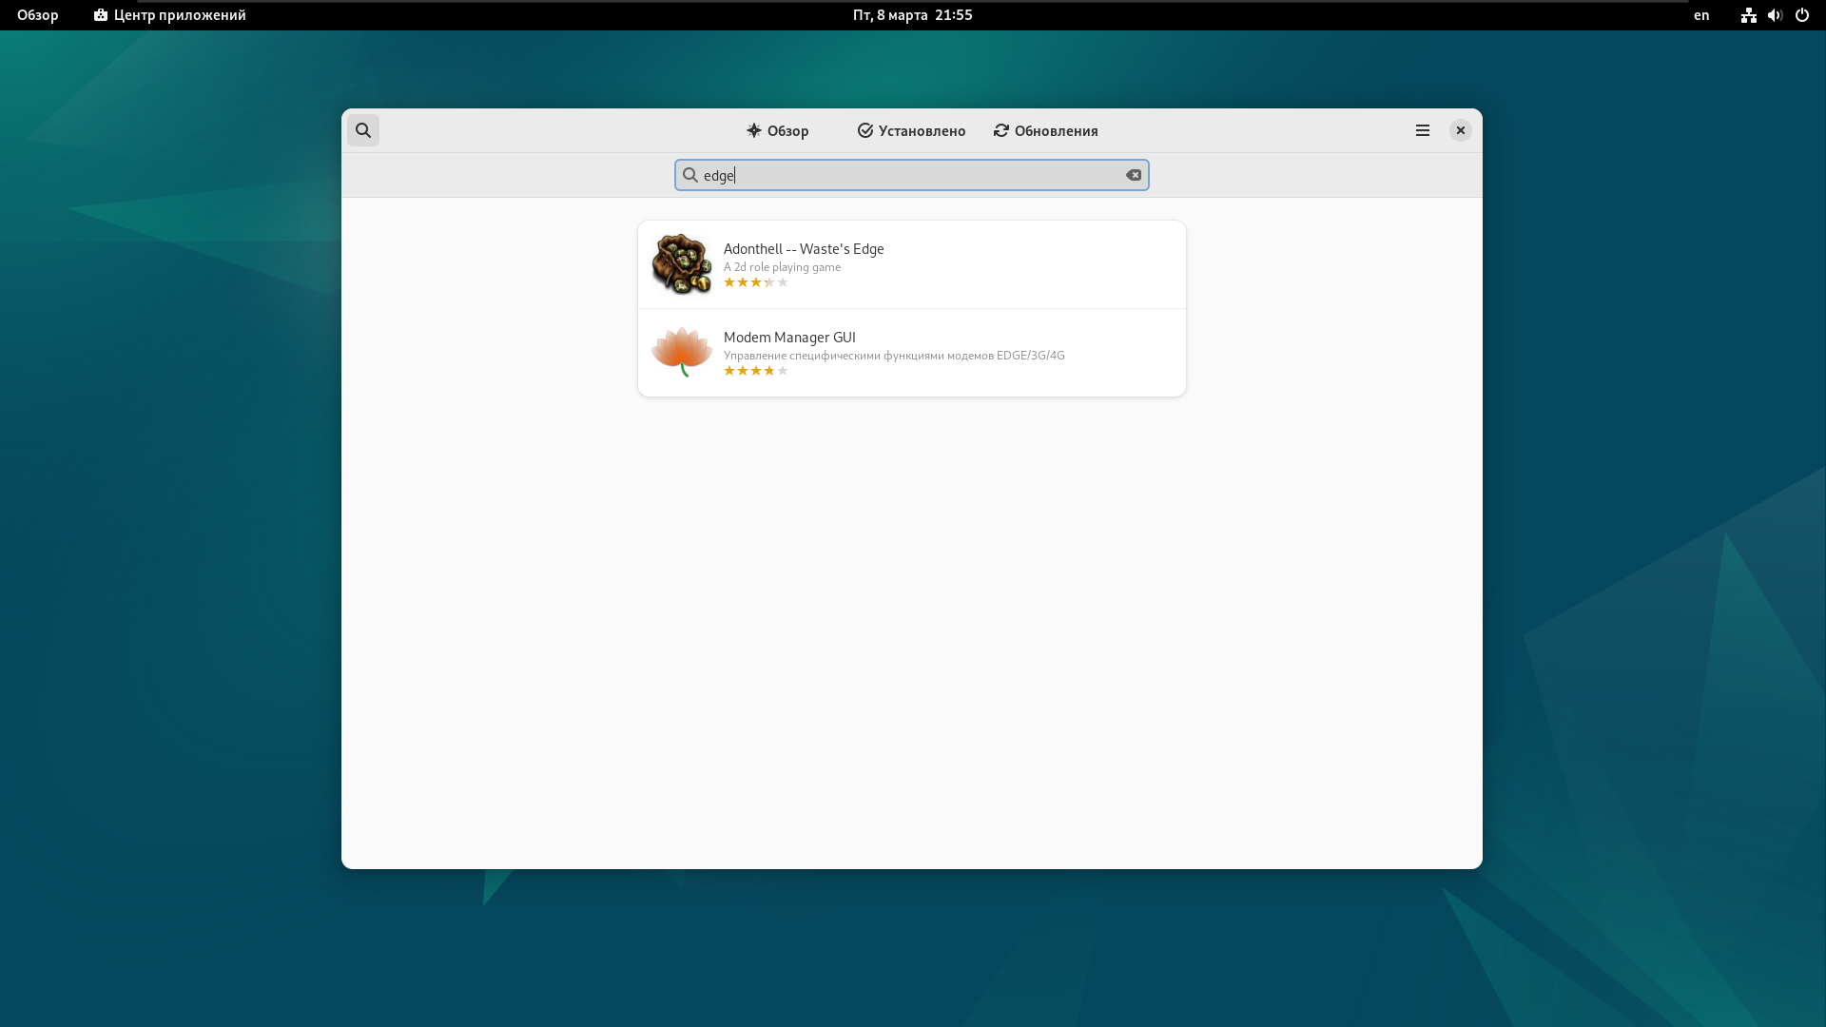
Task: Click the magnifier icon inside the search field
Action: coord(690,175)
